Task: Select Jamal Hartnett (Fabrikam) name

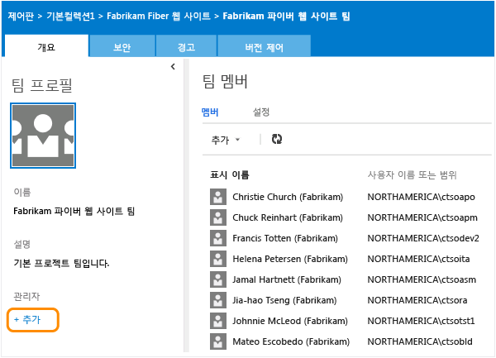Action: point(287,279)
